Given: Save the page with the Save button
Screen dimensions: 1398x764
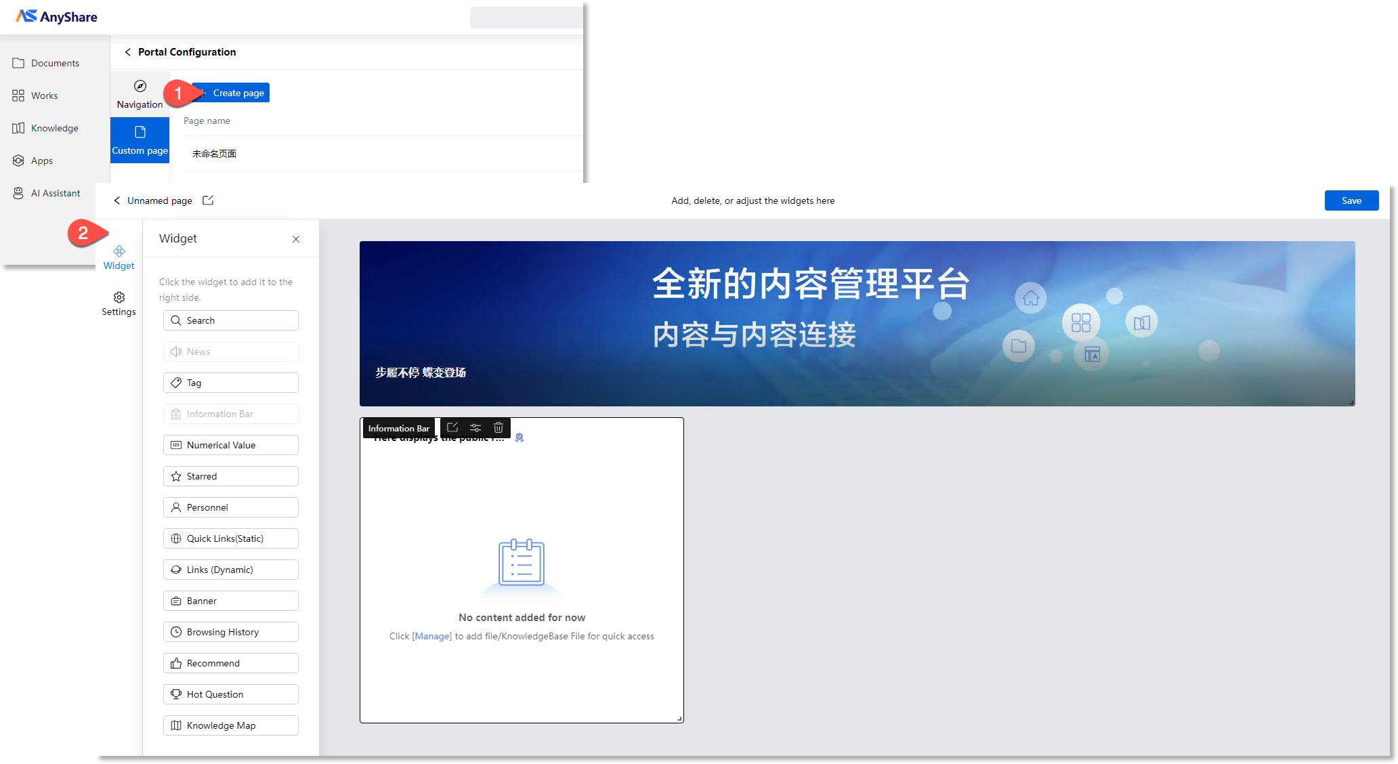Looking at the screenshot, I should click(1351, 200).
